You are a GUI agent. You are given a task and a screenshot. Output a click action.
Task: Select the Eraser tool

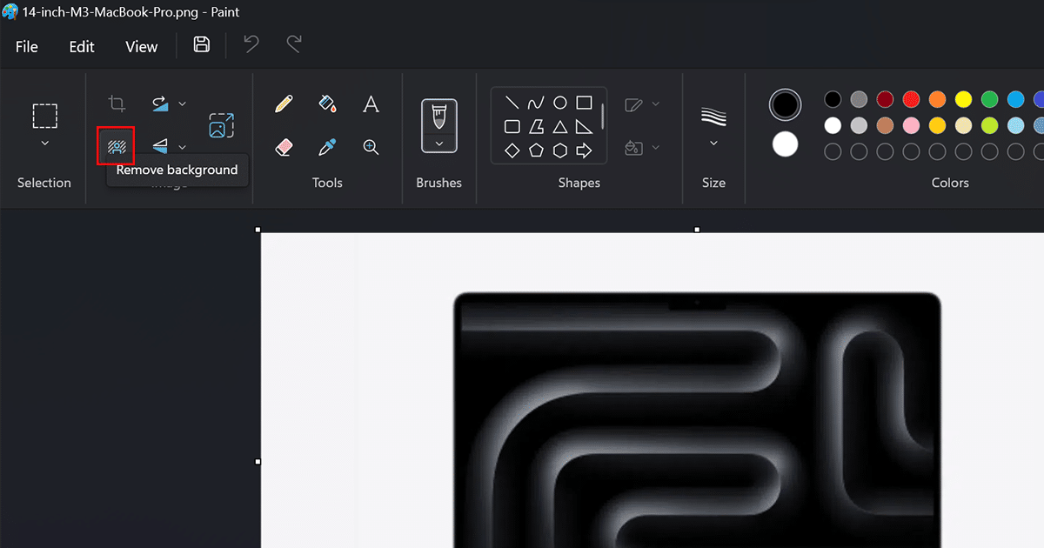tap(284, 147)
